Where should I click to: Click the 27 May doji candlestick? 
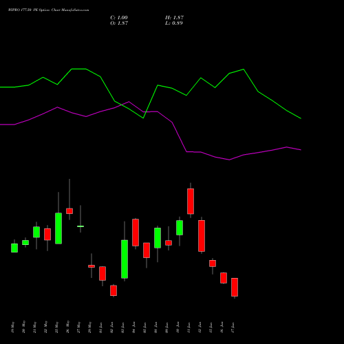pyautogui.click(x=80, y=226)
